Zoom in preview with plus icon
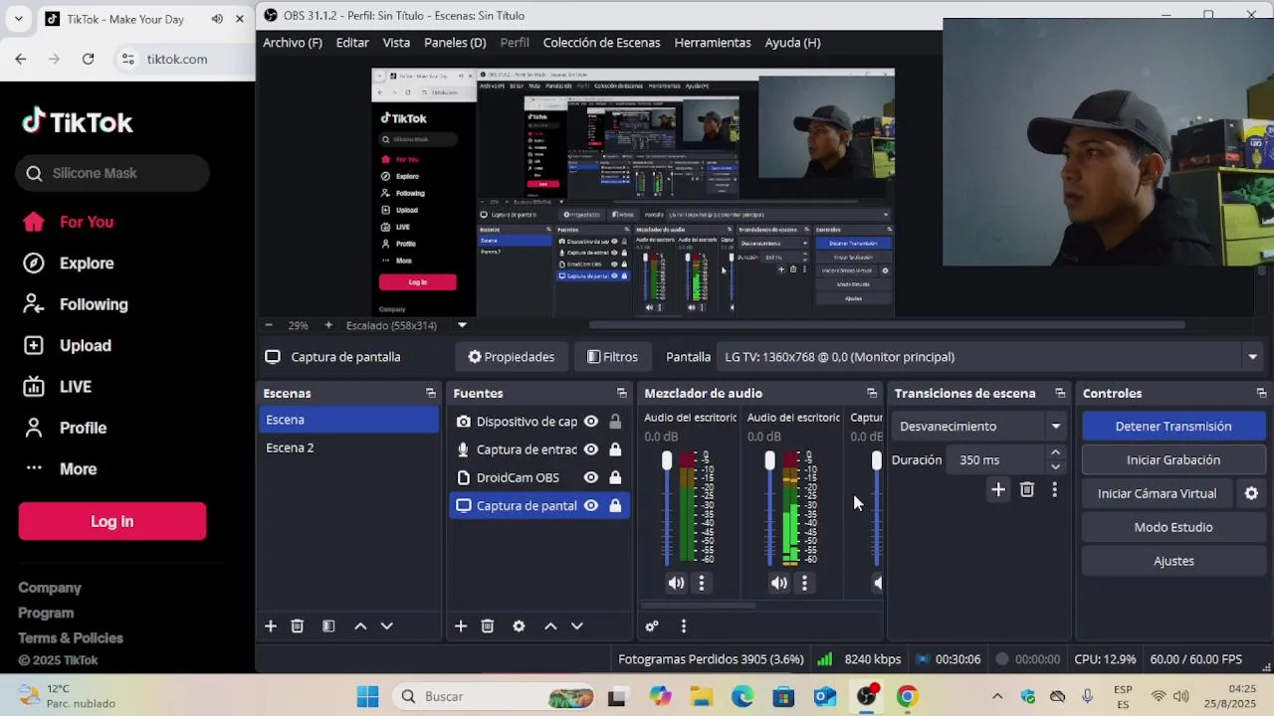Viewport: 1274px width, 716px height. tap(328, 325)
